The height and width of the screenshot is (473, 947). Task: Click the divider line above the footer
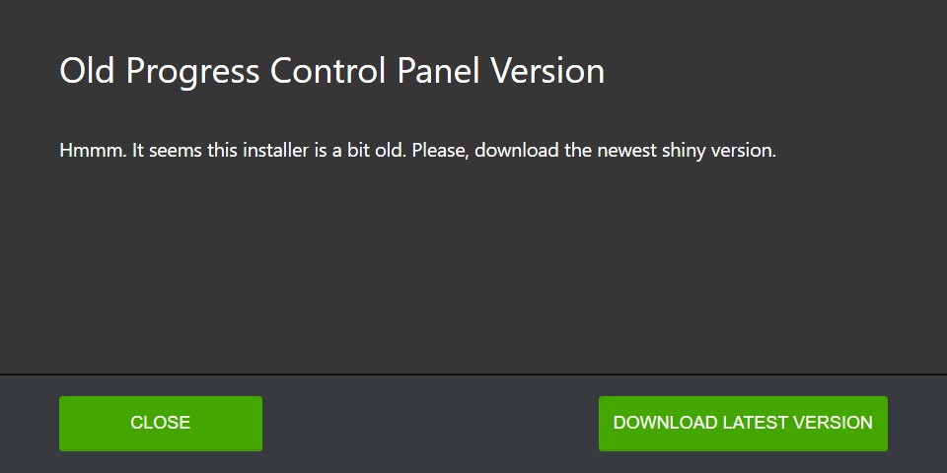click(x=473, y=374)
